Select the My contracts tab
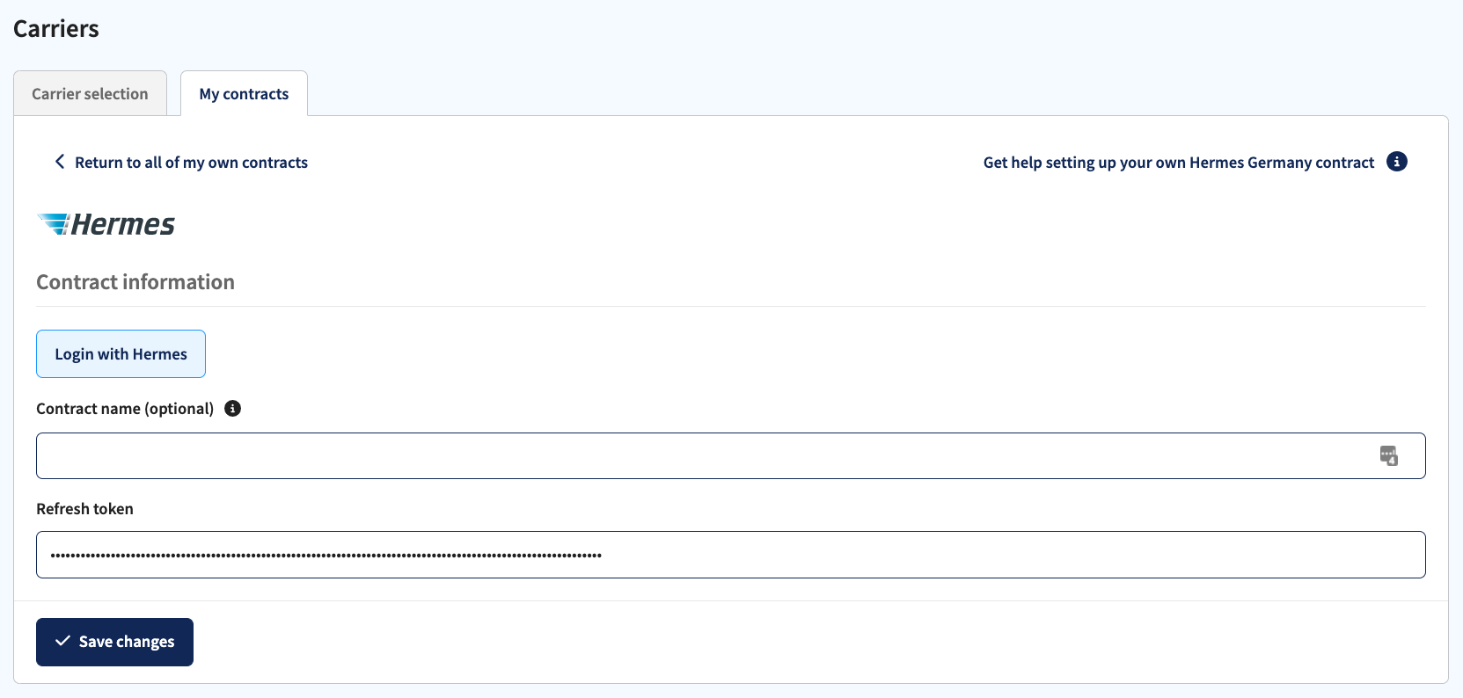Screen dimensions: 1463x698 pos(244,93)
